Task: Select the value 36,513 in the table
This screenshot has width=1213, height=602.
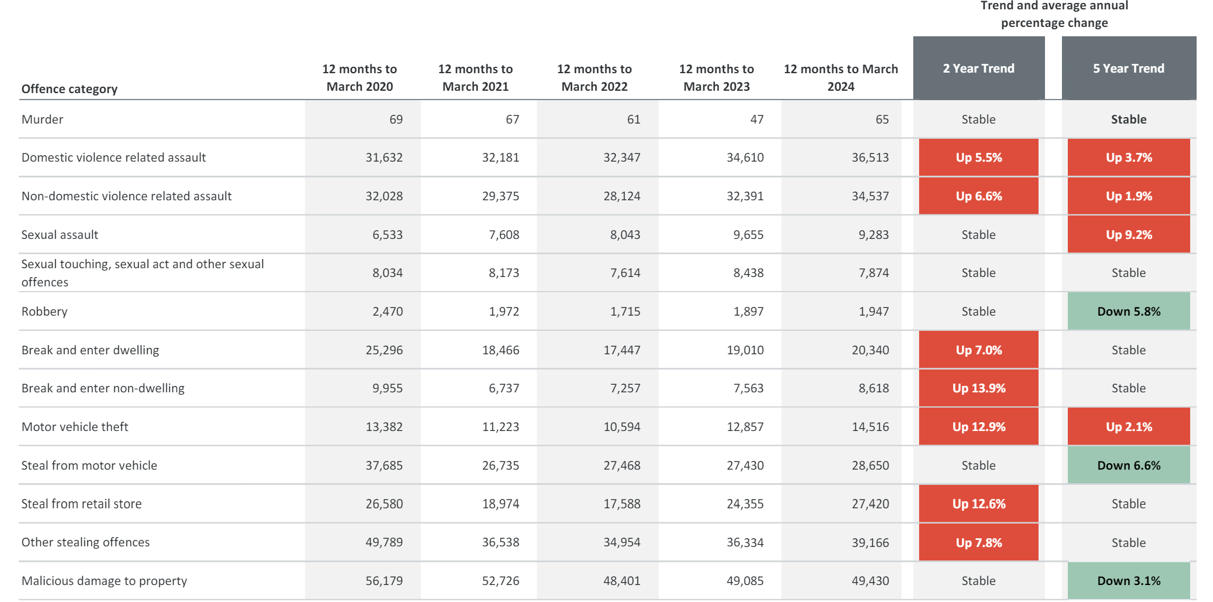Action: tap(870, 158)
